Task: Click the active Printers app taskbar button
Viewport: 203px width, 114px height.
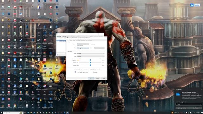Action: click(x=68, y=113)
